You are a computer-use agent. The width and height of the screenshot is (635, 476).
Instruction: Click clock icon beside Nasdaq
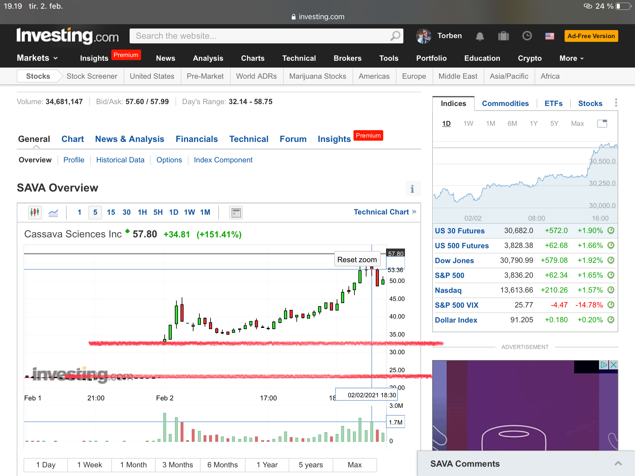pos(611,290)
